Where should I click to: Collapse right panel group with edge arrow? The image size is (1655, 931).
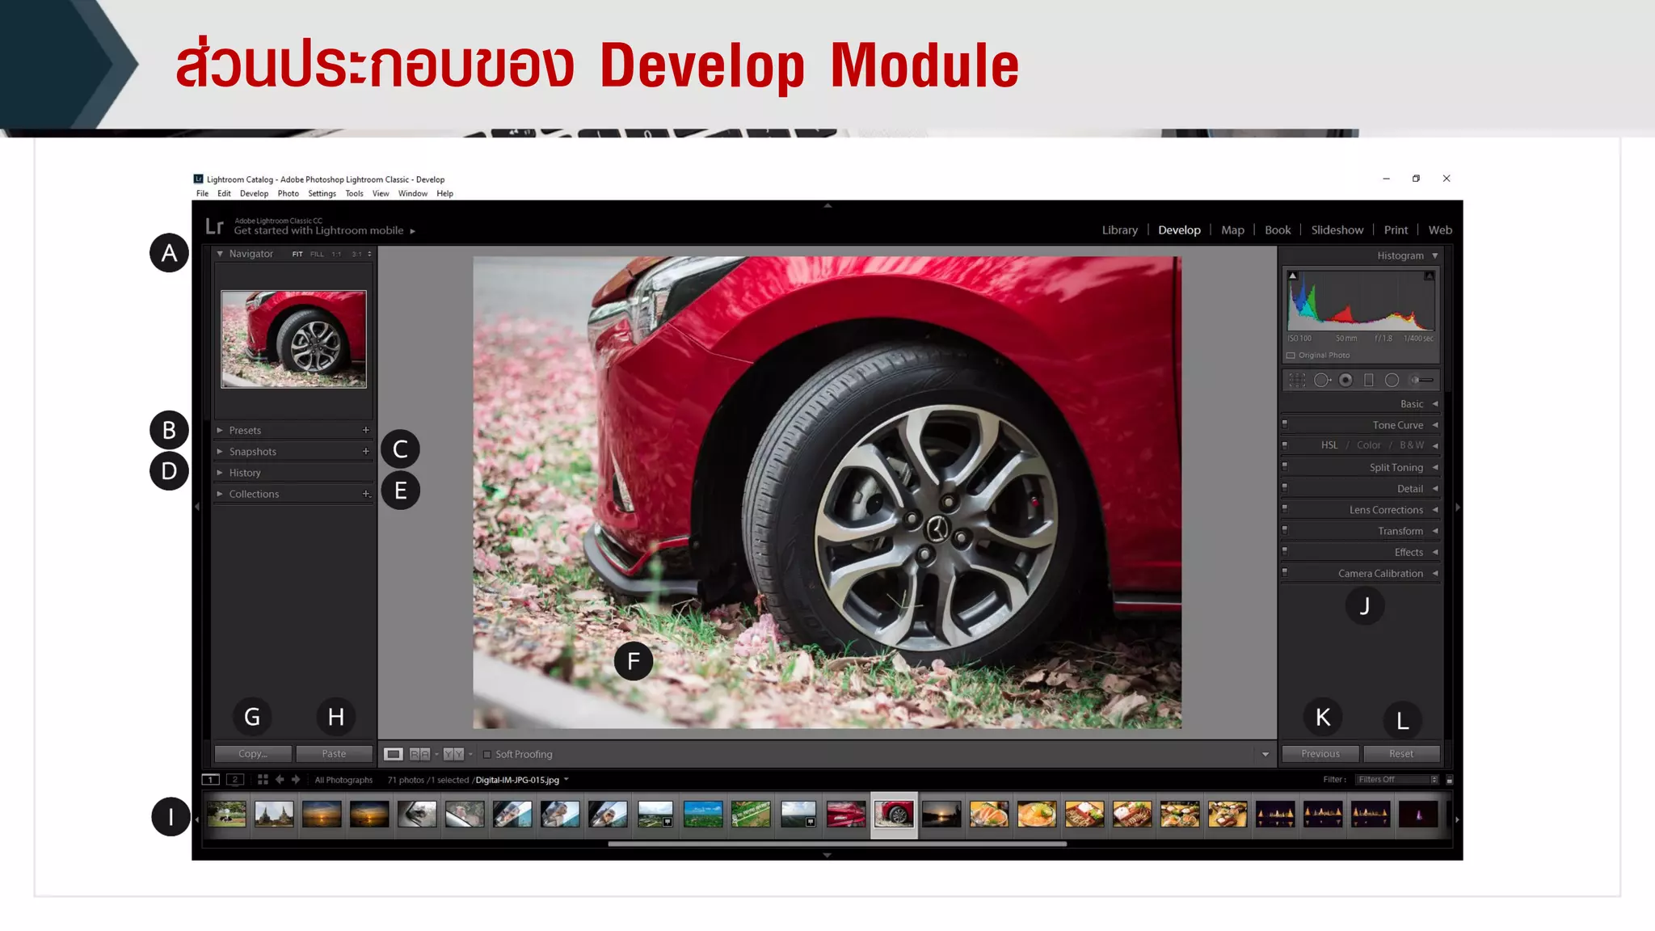(x=1458, y=508)
